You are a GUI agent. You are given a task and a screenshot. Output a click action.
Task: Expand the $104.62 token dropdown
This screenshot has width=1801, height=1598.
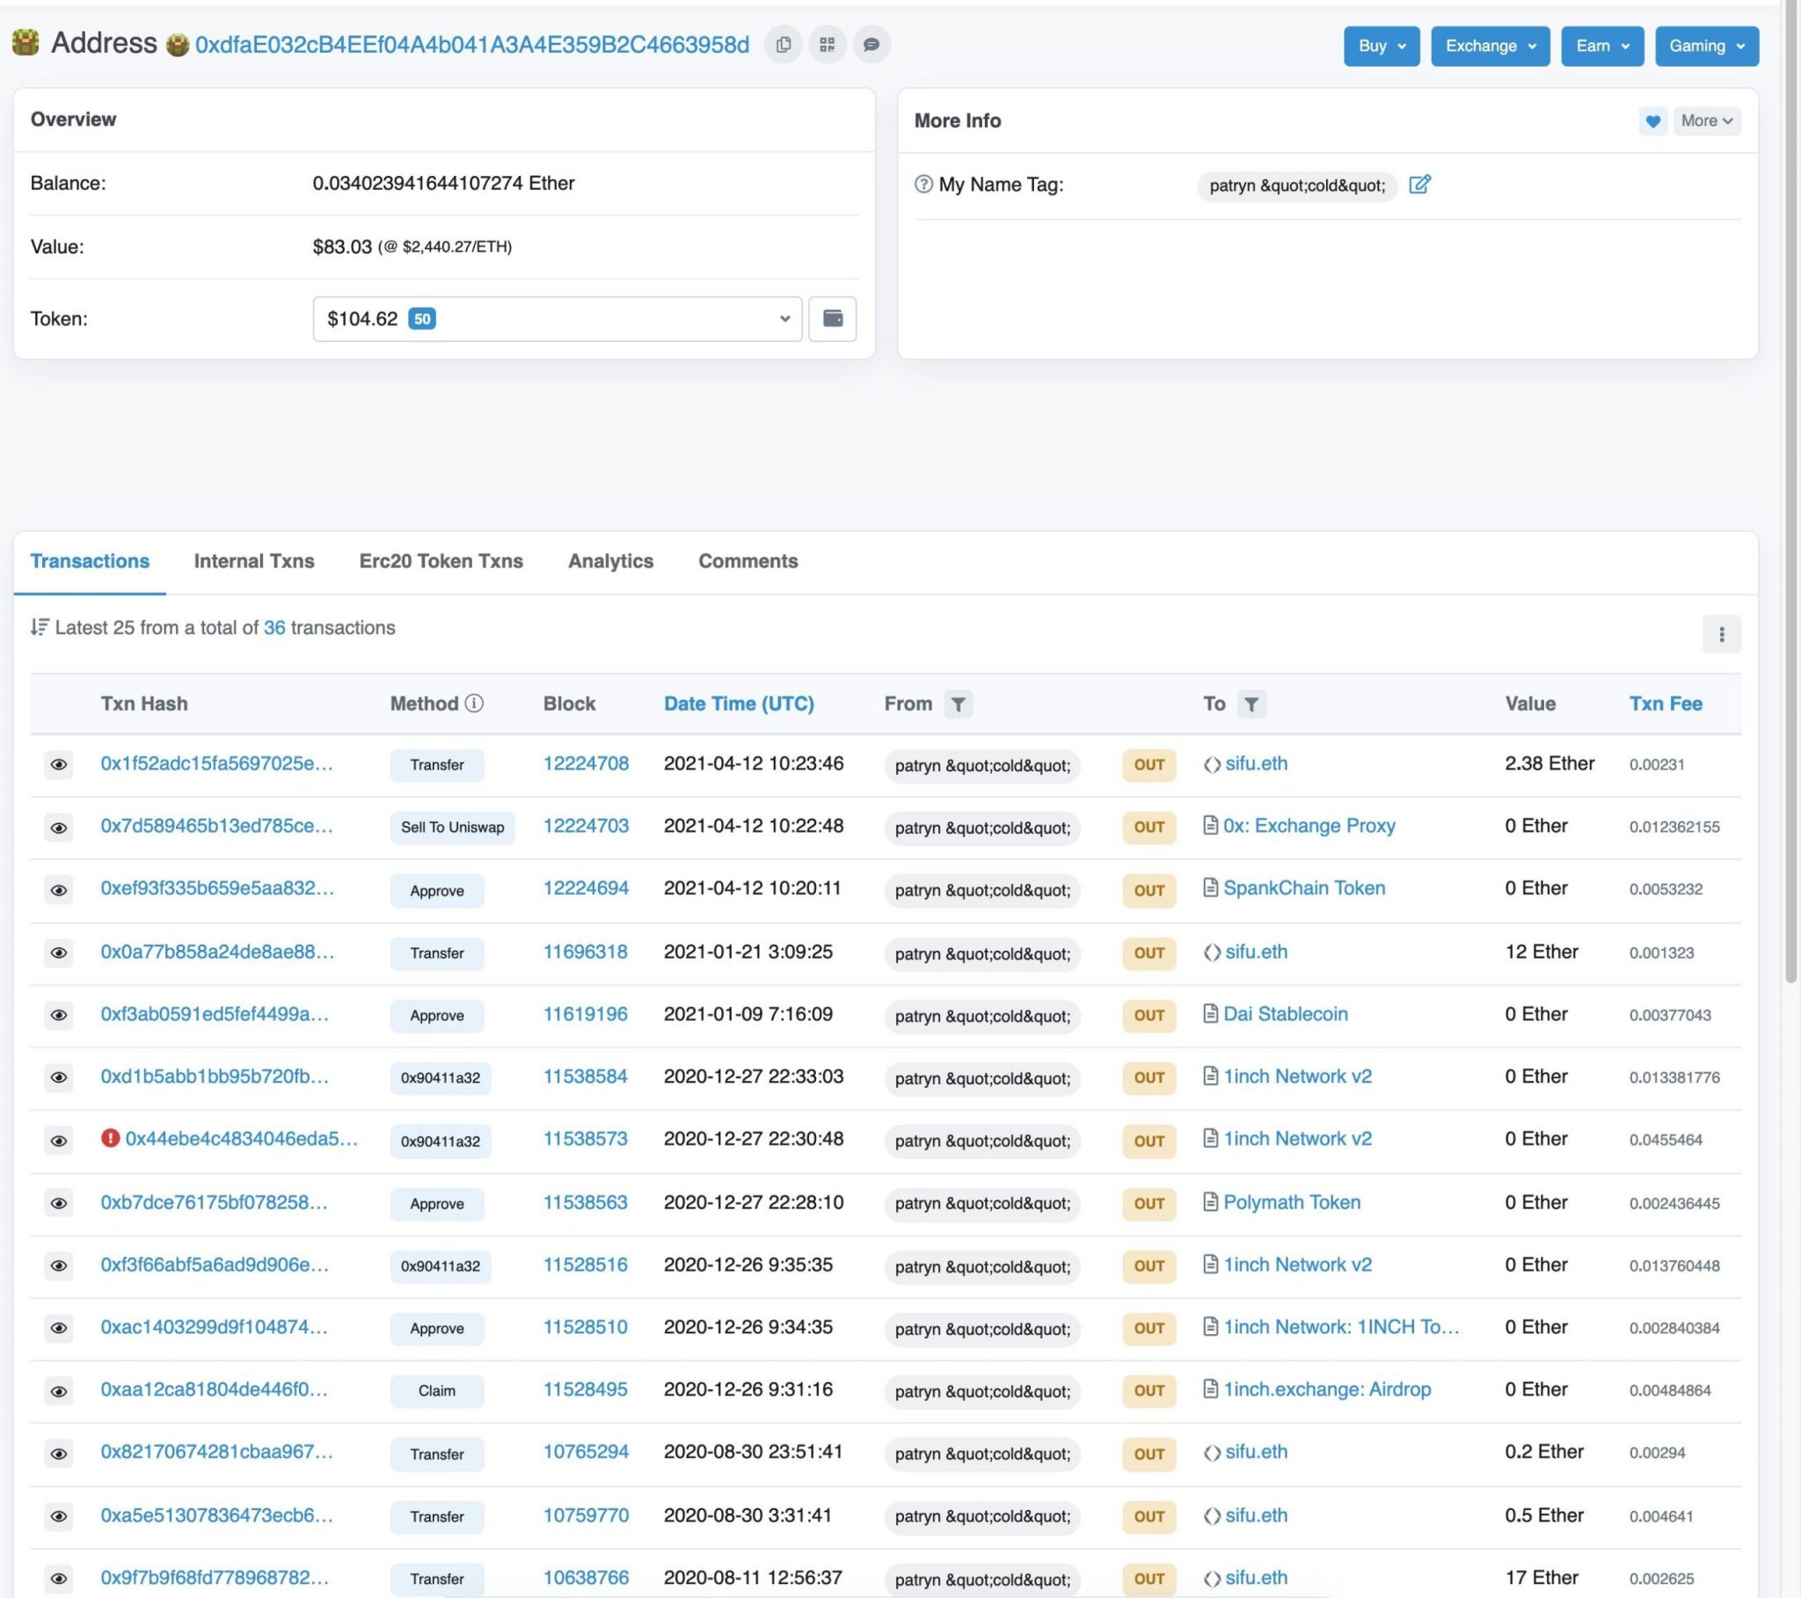click(557, 318)
